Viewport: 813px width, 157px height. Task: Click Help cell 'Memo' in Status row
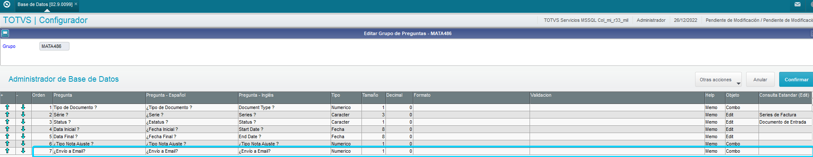(714, 122)
